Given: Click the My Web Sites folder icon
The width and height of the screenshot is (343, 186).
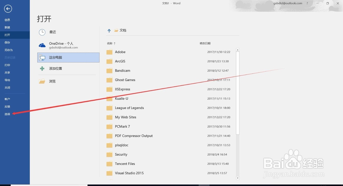Looking at the screenshot, I should coord(109,117).
